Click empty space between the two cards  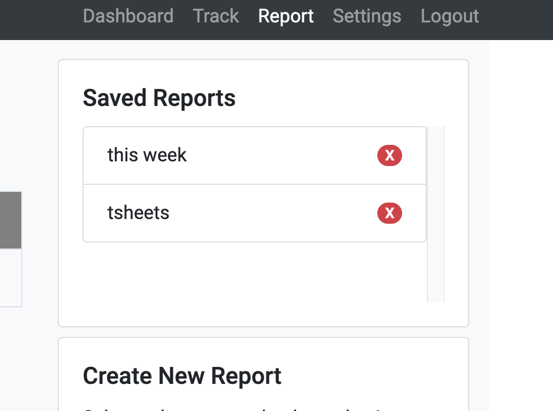[x=263, y=332]
